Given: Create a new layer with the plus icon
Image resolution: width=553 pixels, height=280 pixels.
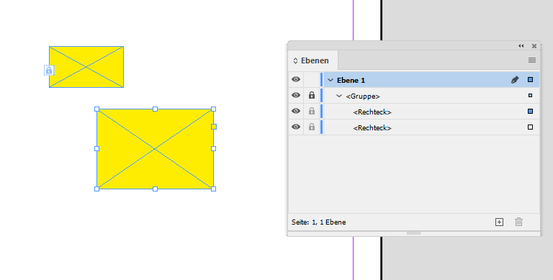Looking at the screenshot, I should coord(499,222).
